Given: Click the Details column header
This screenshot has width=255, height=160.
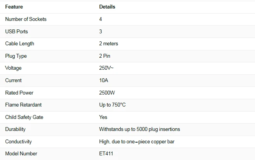Looking at the screenshot, I should click(107, 7).
